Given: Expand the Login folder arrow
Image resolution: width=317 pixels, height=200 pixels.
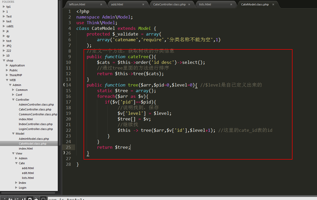Looking at the screenshot, I should 16,188.
